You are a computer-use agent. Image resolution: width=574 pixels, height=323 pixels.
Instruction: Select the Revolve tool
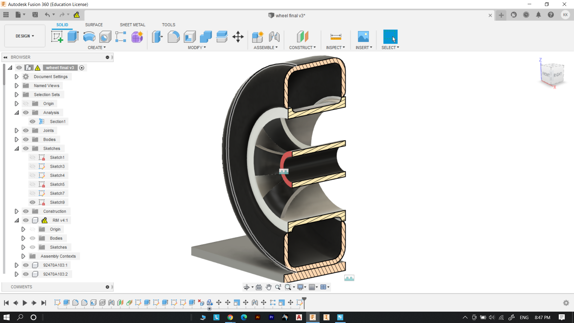(89, 37)
